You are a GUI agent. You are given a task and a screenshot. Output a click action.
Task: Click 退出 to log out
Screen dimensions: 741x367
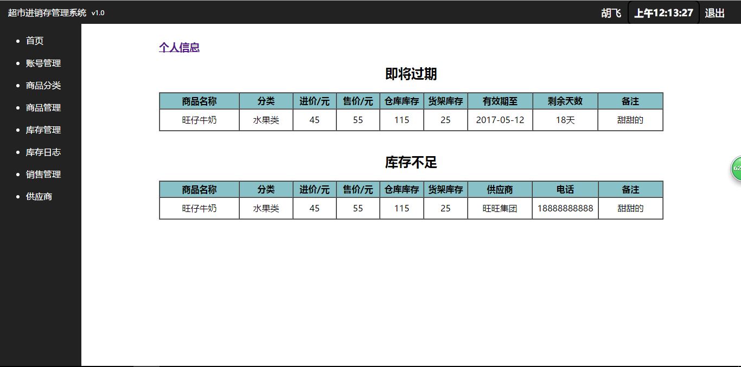714,13
